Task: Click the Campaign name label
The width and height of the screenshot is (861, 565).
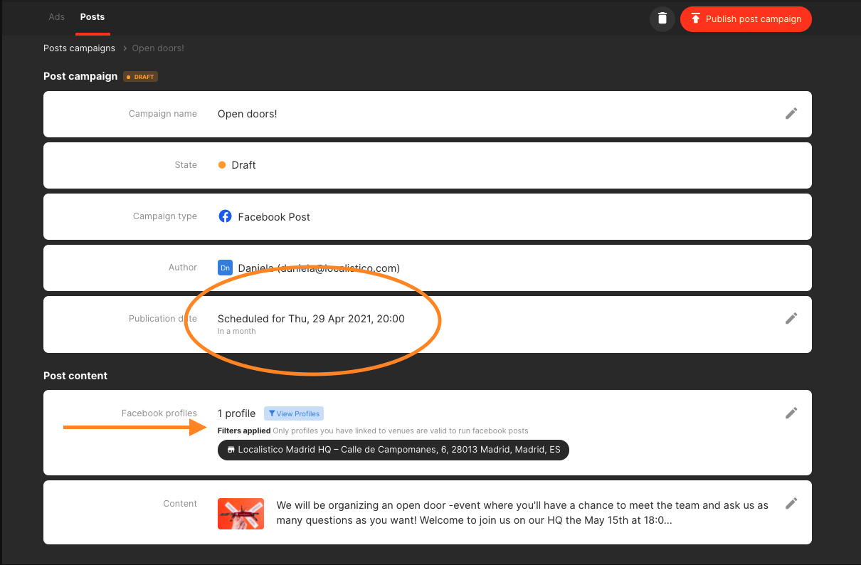Action: click(163, 114)
